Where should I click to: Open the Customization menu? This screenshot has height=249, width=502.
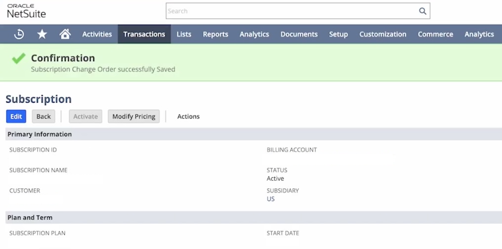click(382, 34)
